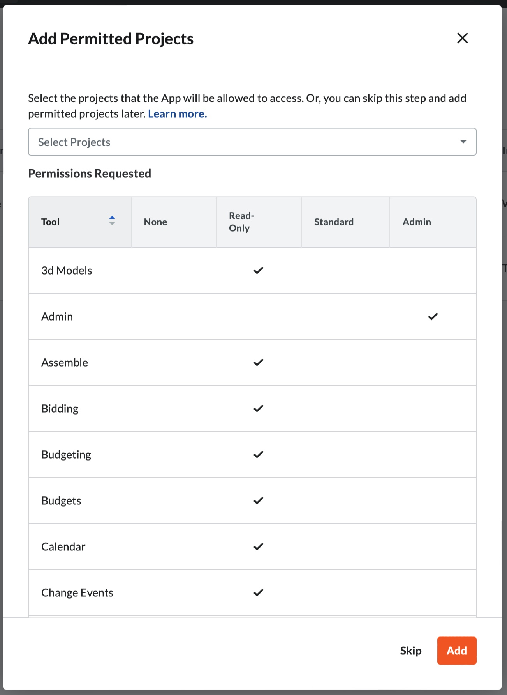Click the Admin column header
Viewport: 507px width, 695px height.
click(433, 222)
